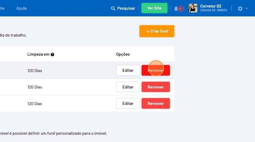Viewport: 255px width, 142px height.
Task: Click the Pesquisar search label
Action: pyautogui.click(x=126, y=8)
